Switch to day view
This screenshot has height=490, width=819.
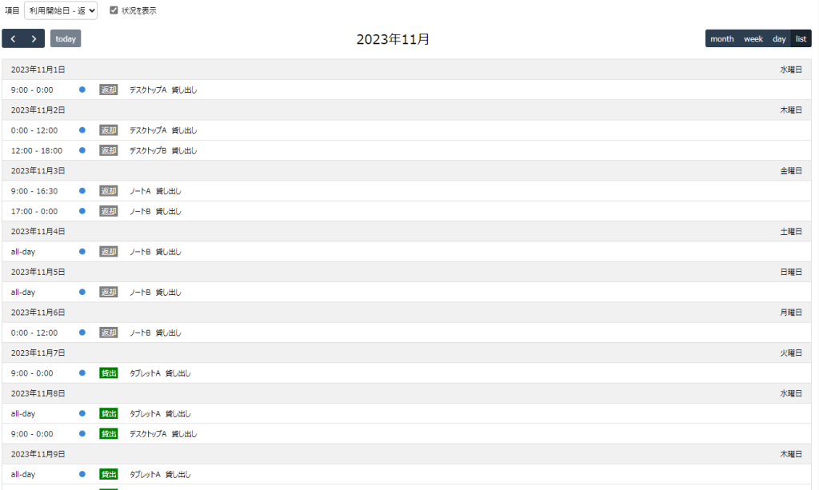[779, 38]
